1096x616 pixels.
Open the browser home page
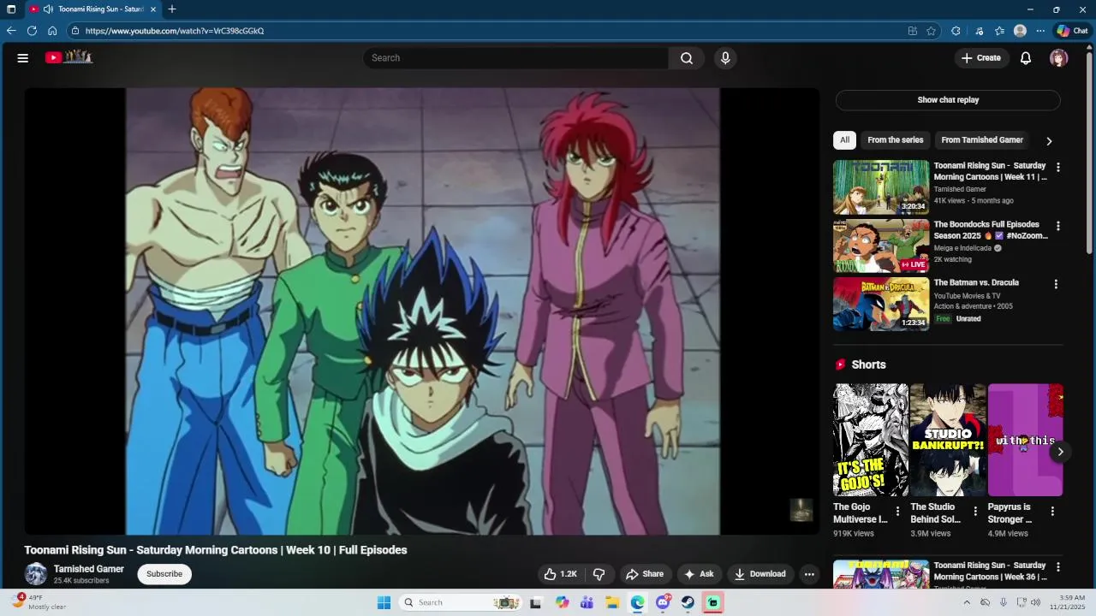point(52,31)
